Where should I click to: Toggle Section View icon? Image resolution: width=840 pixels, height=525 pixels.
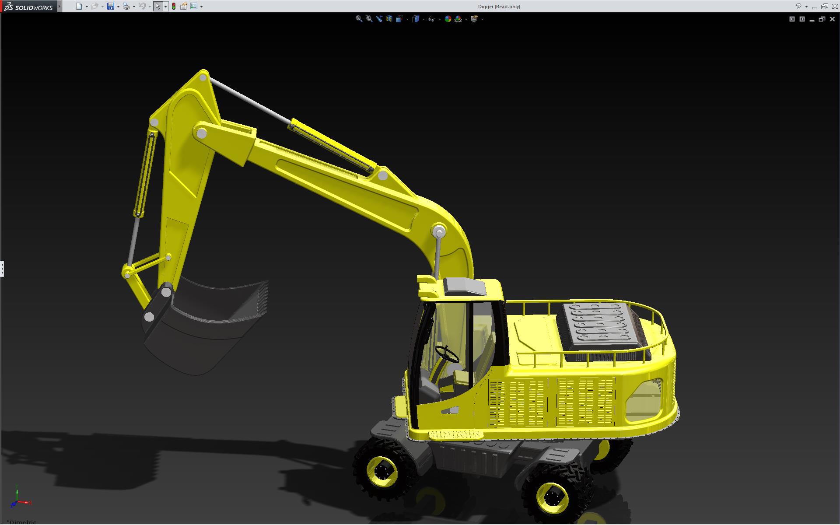tap(389, 19)
